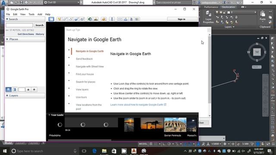
Task: Click the Get Directions link
Action: (26, 34)
